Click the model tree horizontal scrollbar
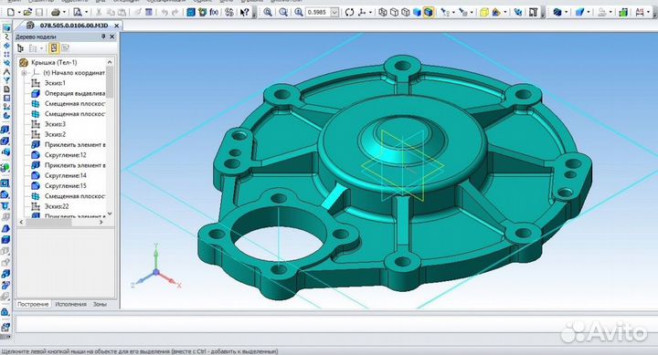Image resolution: width=658 pixels, height=355 pixels. click(x=61, y=222)
